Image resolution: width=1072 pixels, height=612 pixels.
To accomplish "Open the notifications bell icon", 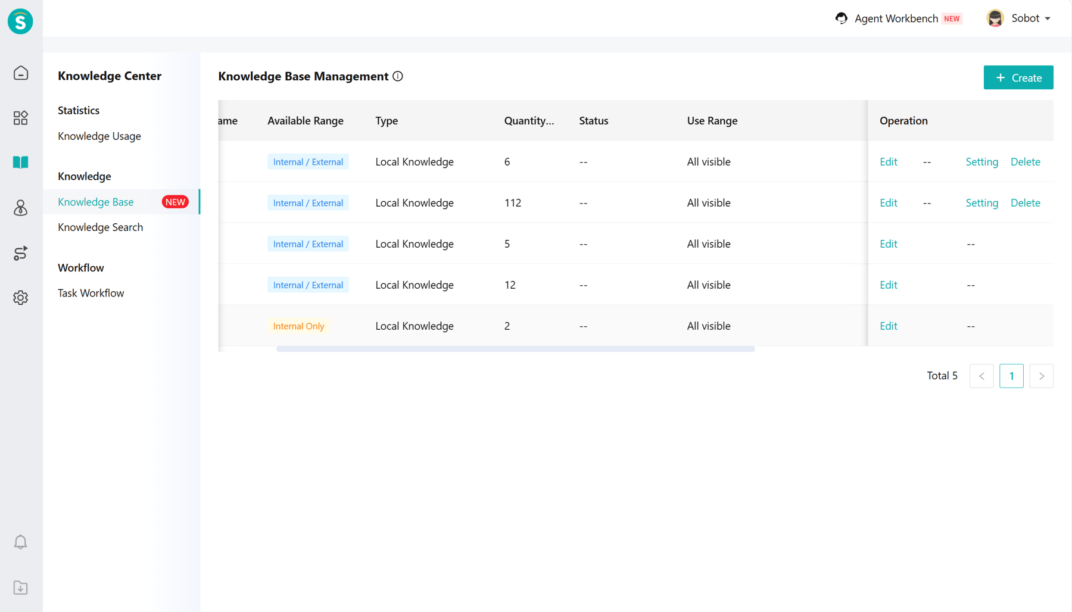I will 21,542.
